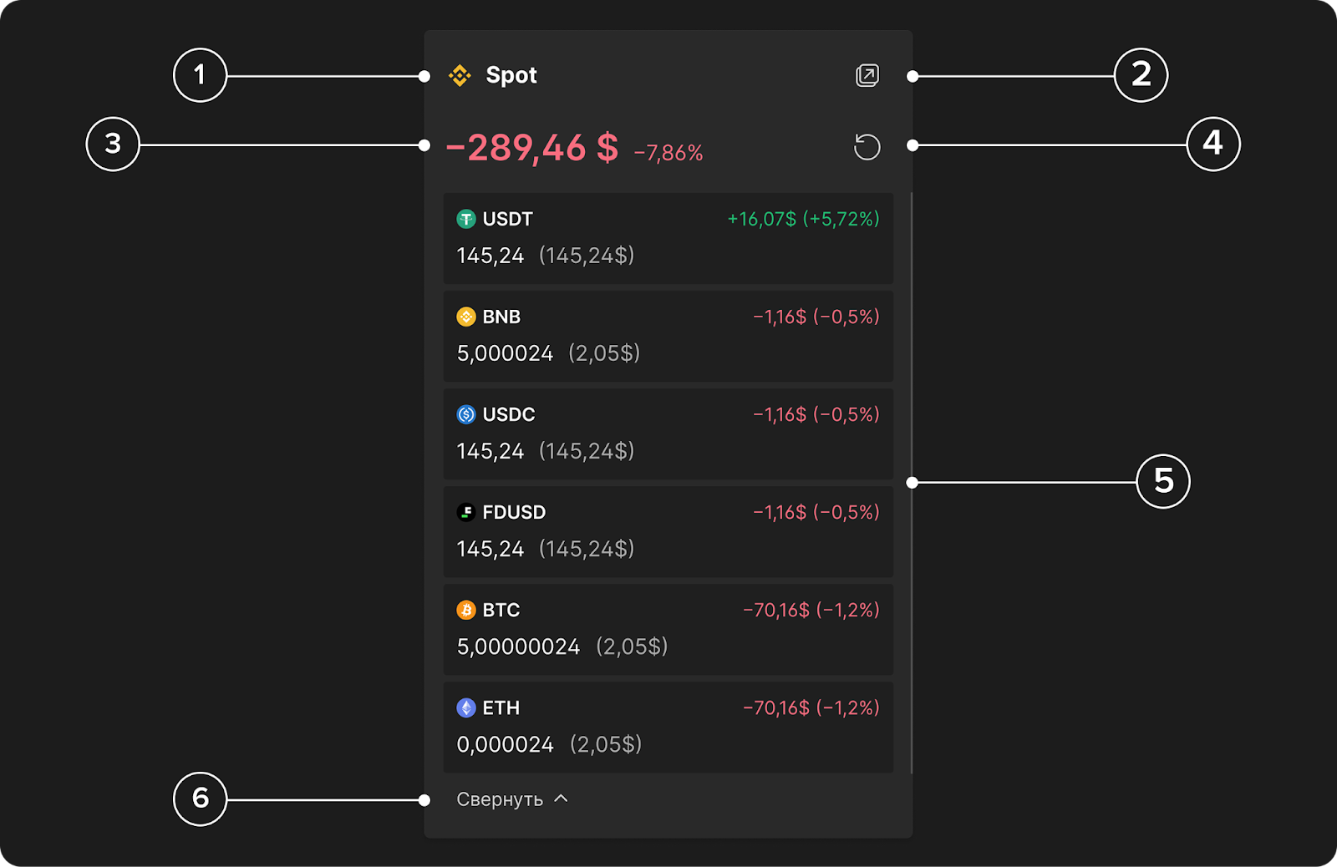1337x867 pixels.
Task: Click the −7,86% total change percentage
Action: 668,153
